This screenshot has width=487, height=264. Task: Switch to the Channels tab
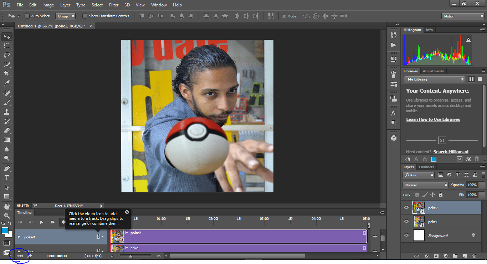tap(426, 167)
